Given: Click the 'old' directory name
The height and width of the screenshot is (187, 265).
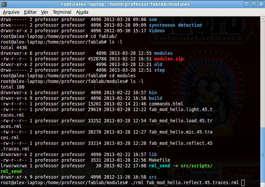Looking at the screenshot, I should pos(158,65).
